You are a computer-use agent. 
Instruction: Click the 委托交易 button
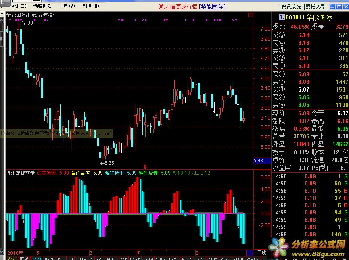coord(316,7)
